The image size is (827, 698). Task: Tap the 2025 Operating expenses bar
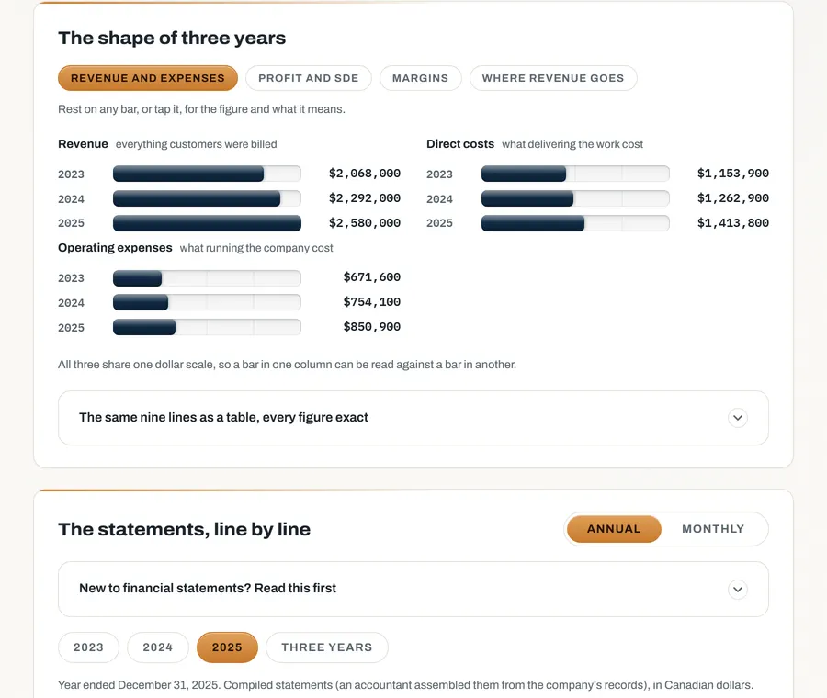(144, 327)
